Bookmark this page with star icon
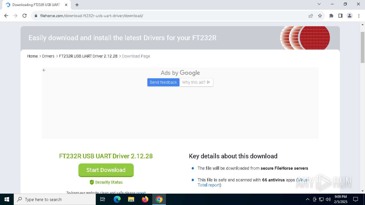The width and height of the screenshot is (365, 205). pos(320,16)
